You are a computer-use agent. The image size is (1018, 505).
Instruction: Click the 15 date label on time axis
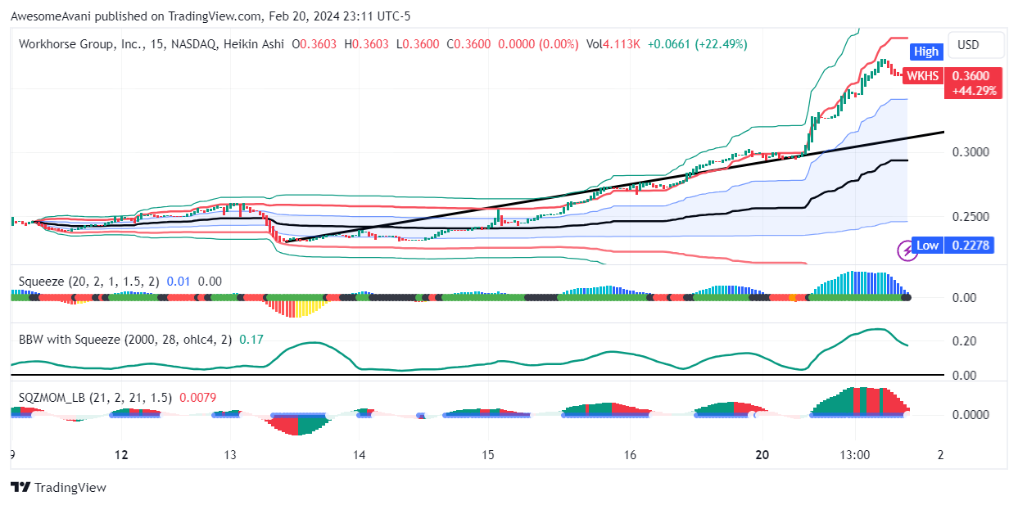point(488,454)
